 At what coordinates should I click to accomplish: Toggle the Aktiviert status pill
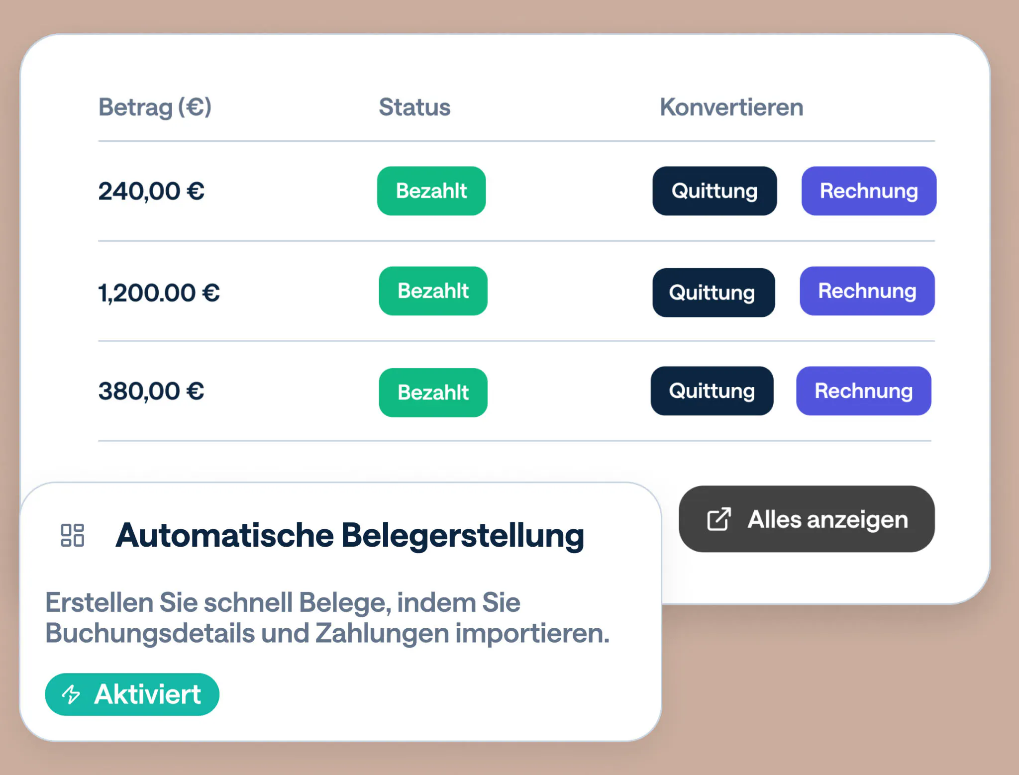pos(132,694)
